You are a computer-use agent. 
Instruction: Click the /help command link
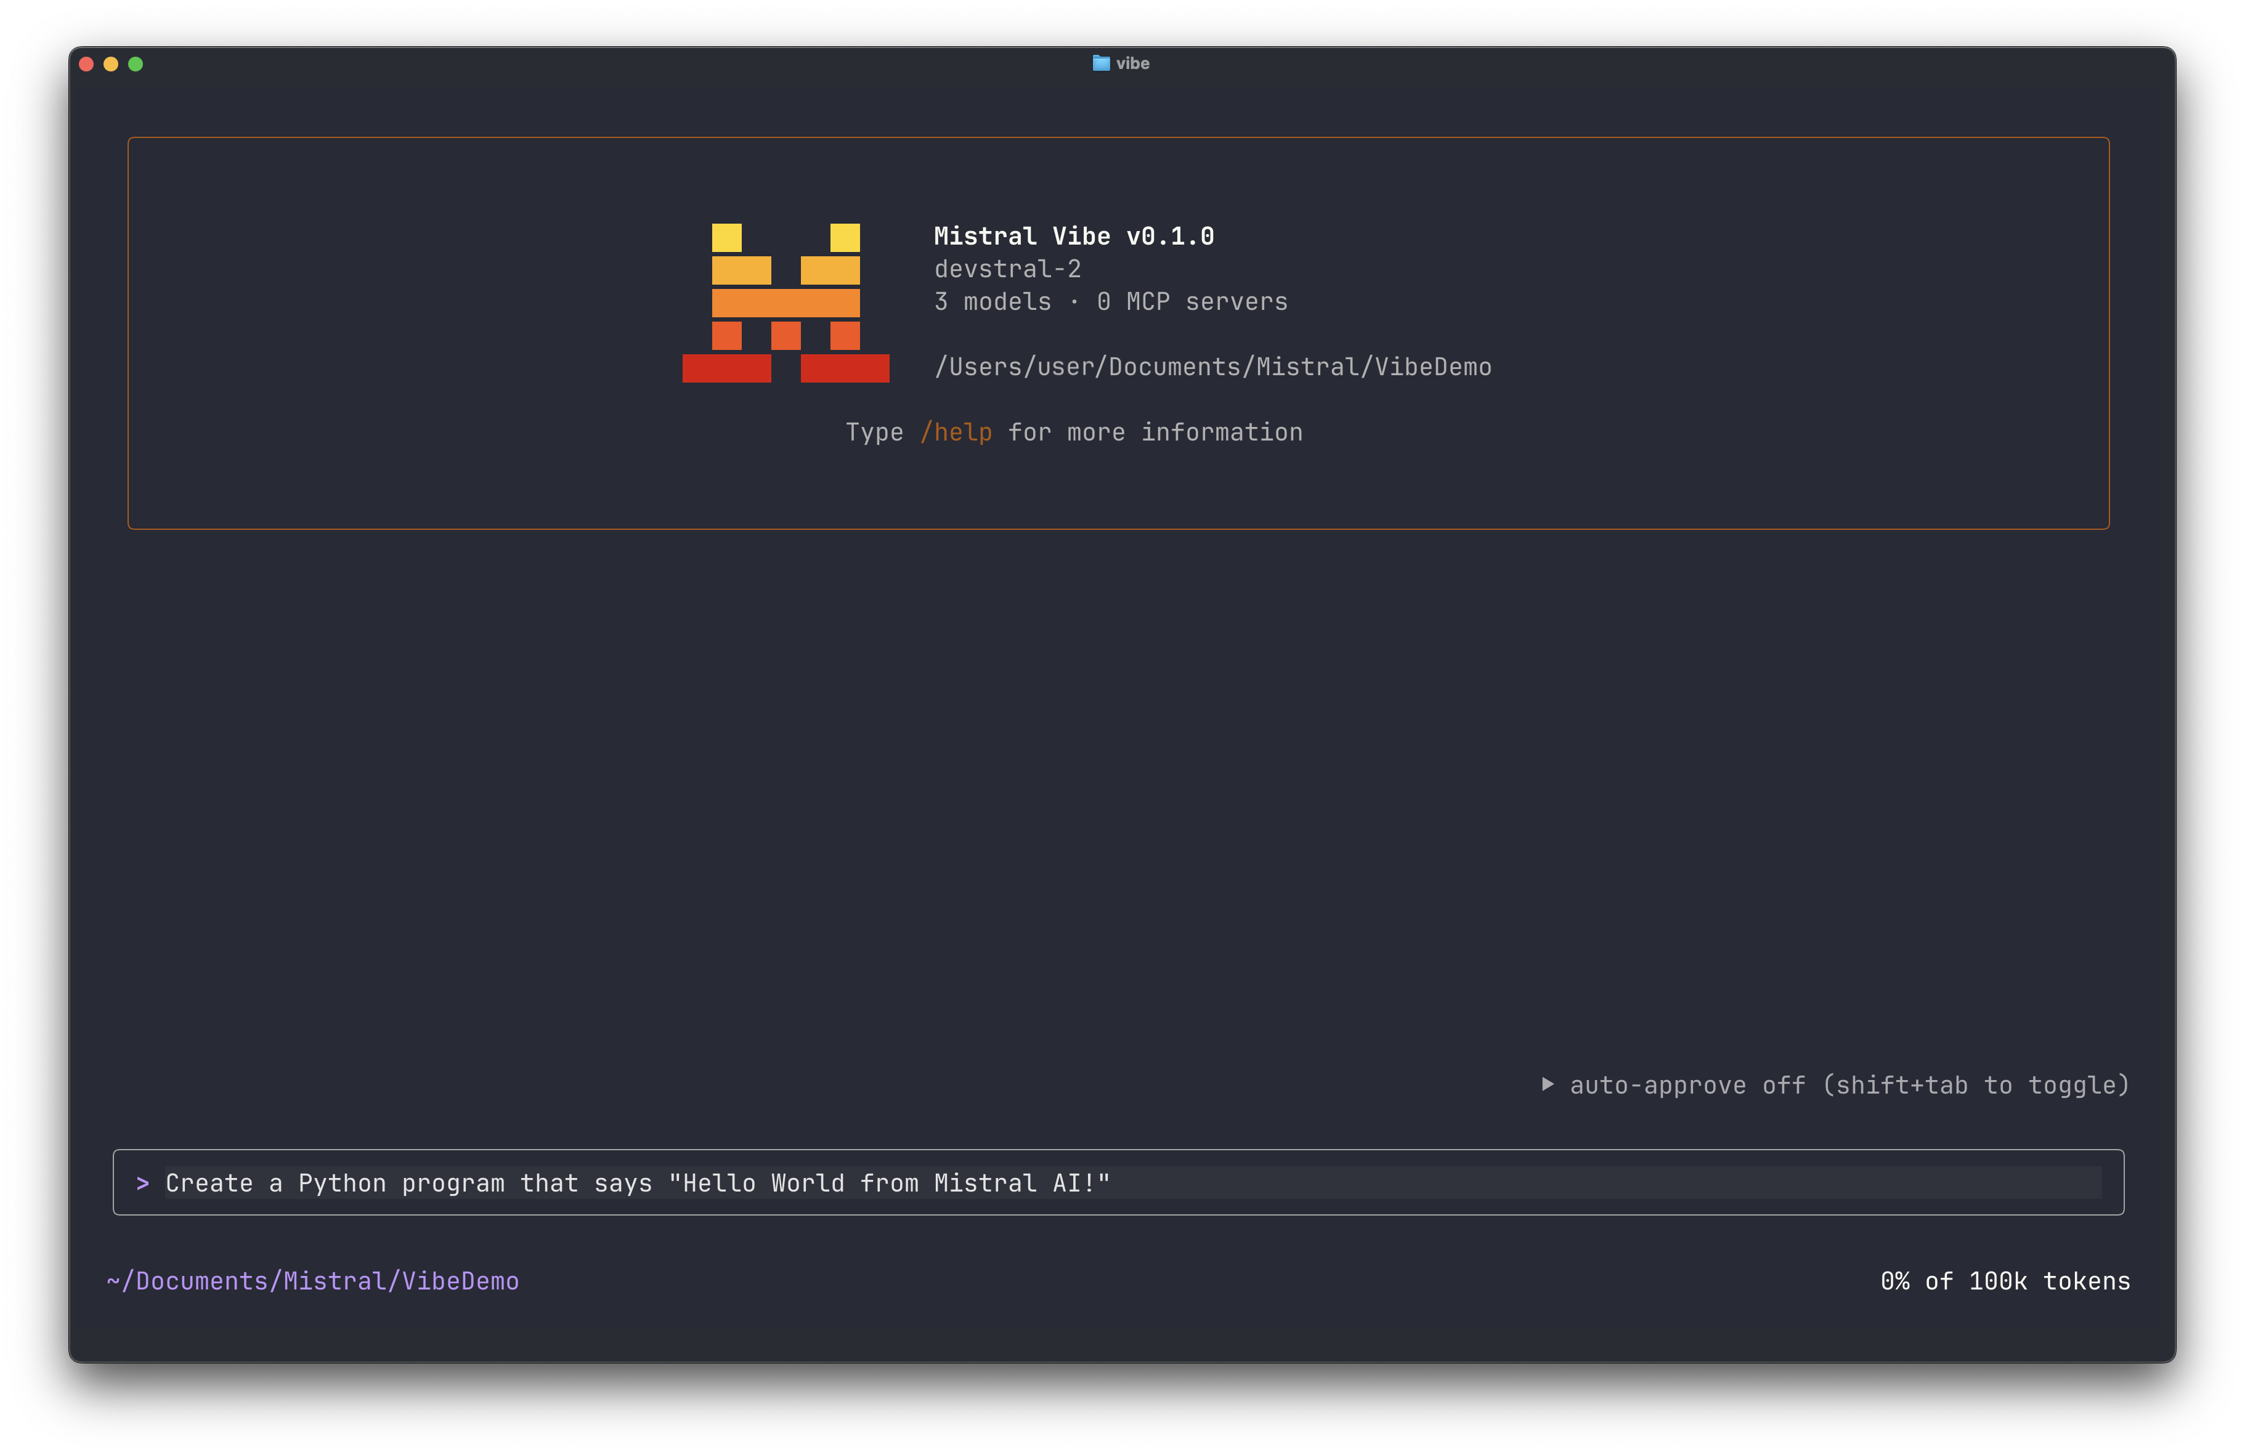[x=956, y=432]
